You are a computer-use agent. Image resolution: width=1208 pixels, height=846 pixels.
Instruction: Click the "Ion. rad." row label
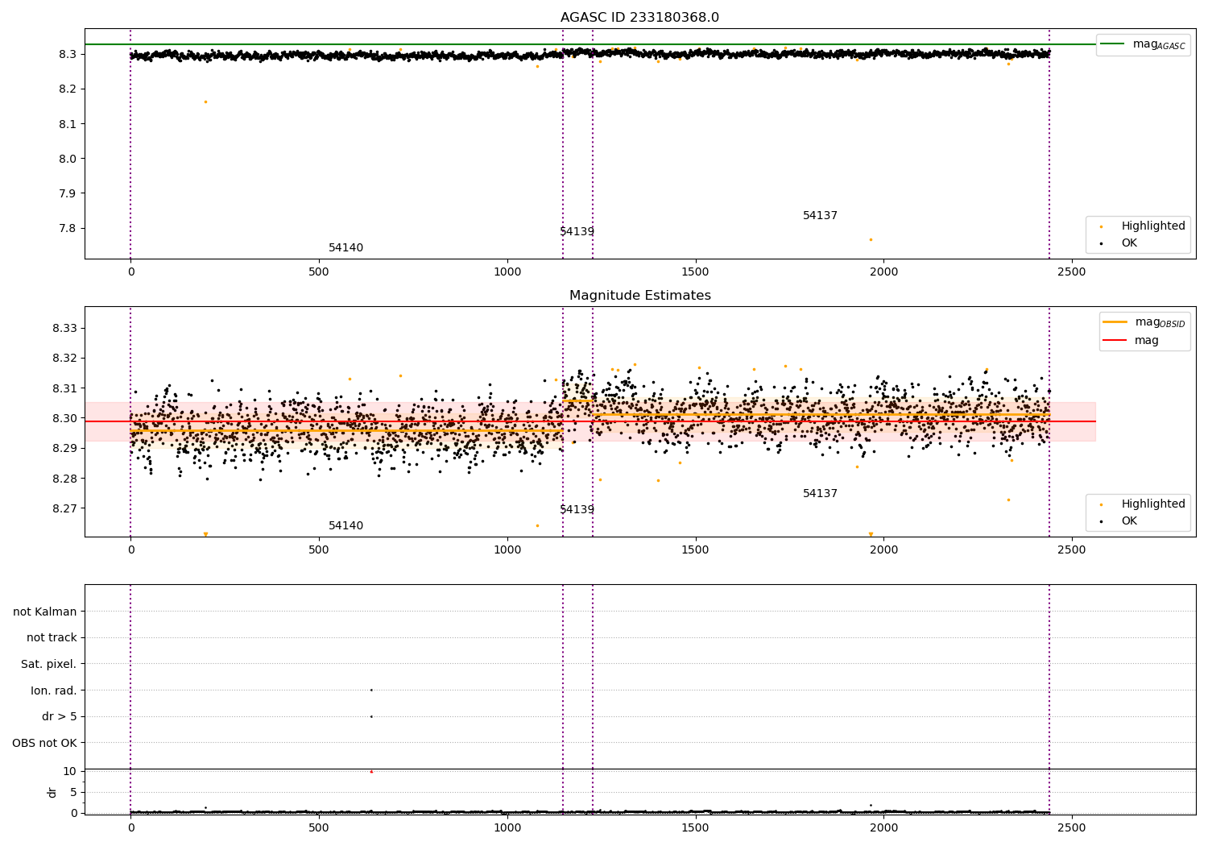coord(54,690)
